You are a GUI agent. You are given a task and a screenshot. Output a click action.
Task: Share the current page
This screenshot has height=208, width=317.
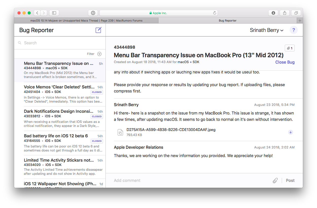pyautogui.click(x=285, y=13)
